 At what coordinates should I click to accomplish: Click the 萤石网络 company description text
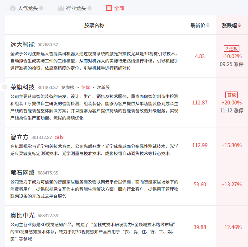click(x=94, y=189)
